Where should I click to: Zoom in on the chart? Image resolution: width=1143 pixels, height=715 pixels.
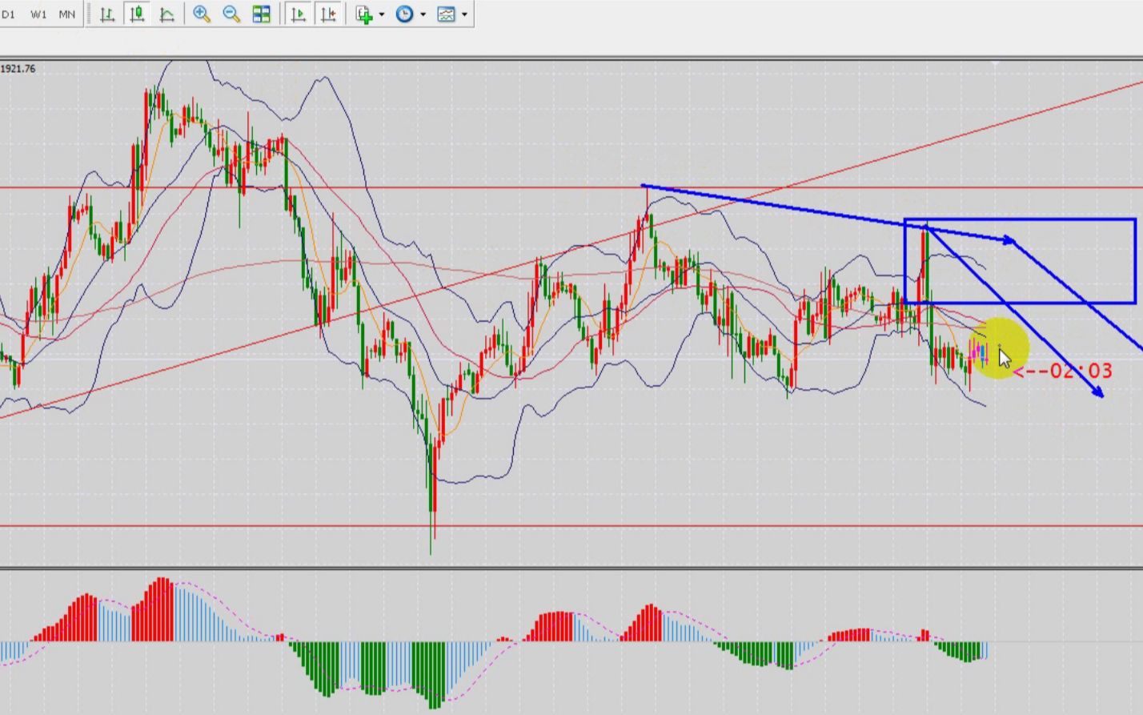tap(202, 14)
